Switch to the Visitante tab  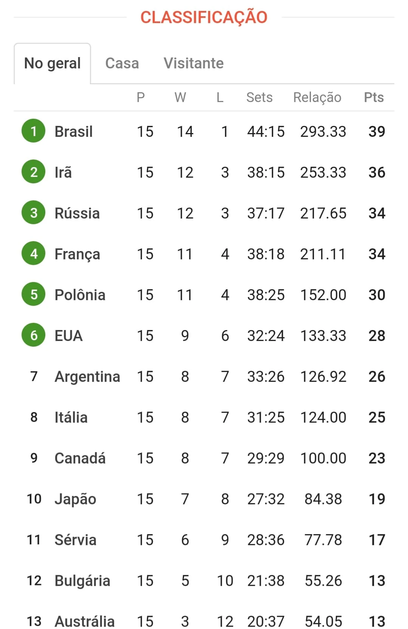pos(193,63)
